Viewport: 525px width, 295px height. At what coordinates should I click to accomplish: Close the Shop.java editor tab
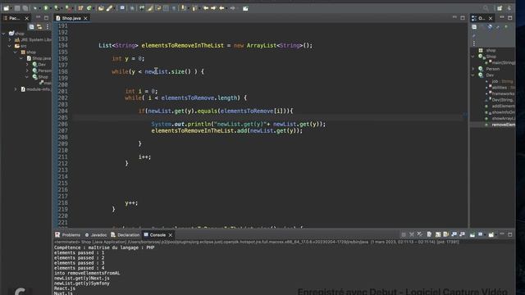[x=85, y=18]
